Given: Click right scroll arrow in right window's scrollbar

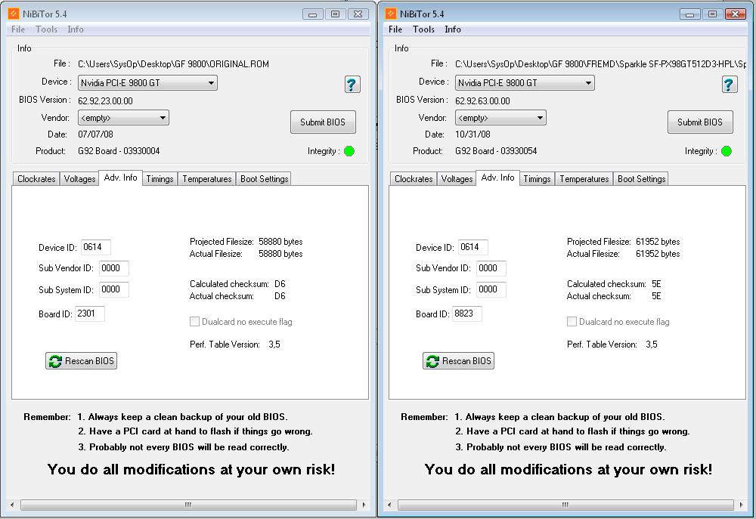Looking at the screenshot, I should [741, 505].
